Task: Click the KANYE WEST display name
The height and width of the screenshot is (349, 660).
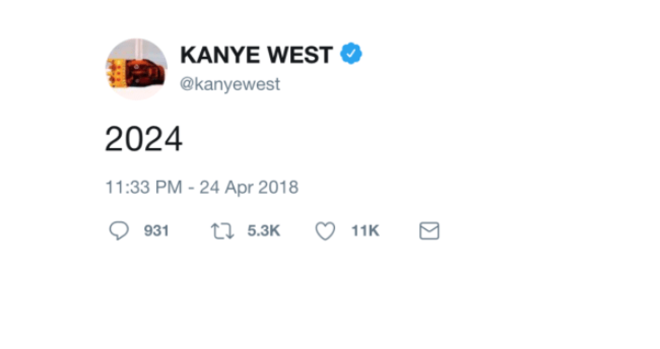Action: point(256,55)
